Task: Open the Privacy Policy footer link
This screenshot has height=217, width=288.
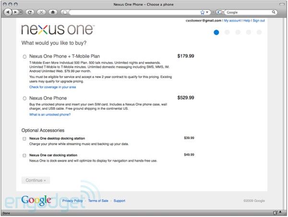Action: click(x=72, y=201)
